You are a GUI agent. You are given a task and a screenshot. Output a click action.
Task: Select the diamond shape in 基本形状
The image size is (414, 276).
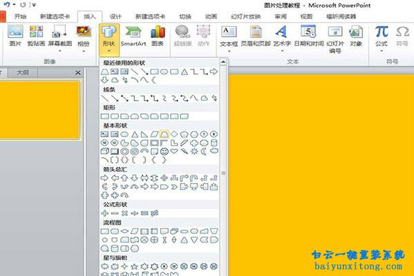[174, 134]
